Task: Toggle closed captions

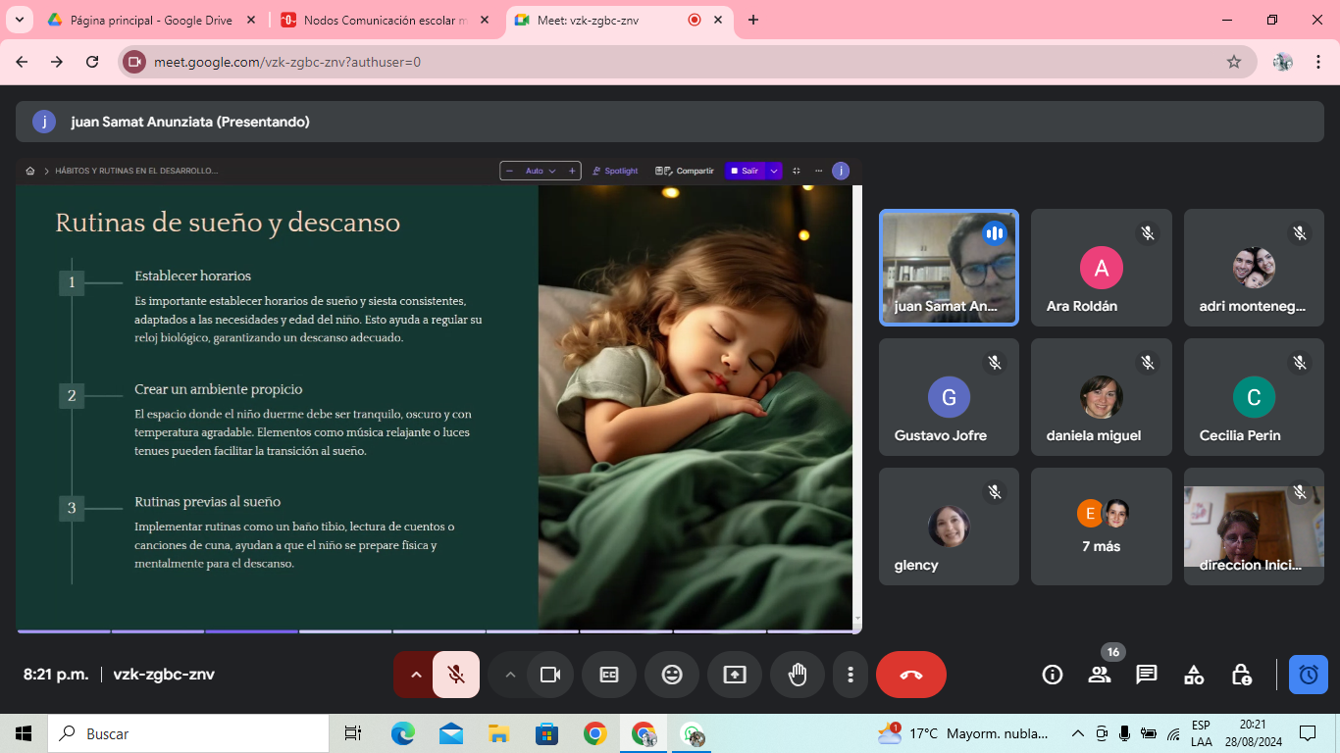Action: coord(609,675)
